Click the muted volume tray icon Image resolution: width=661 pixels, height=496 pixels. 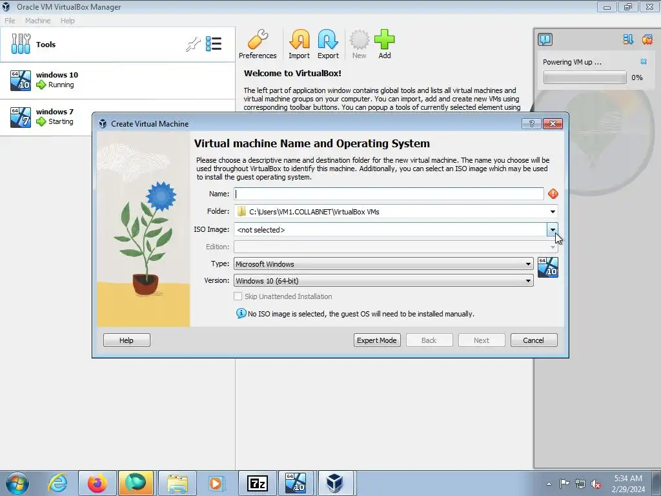pos(596,484)
